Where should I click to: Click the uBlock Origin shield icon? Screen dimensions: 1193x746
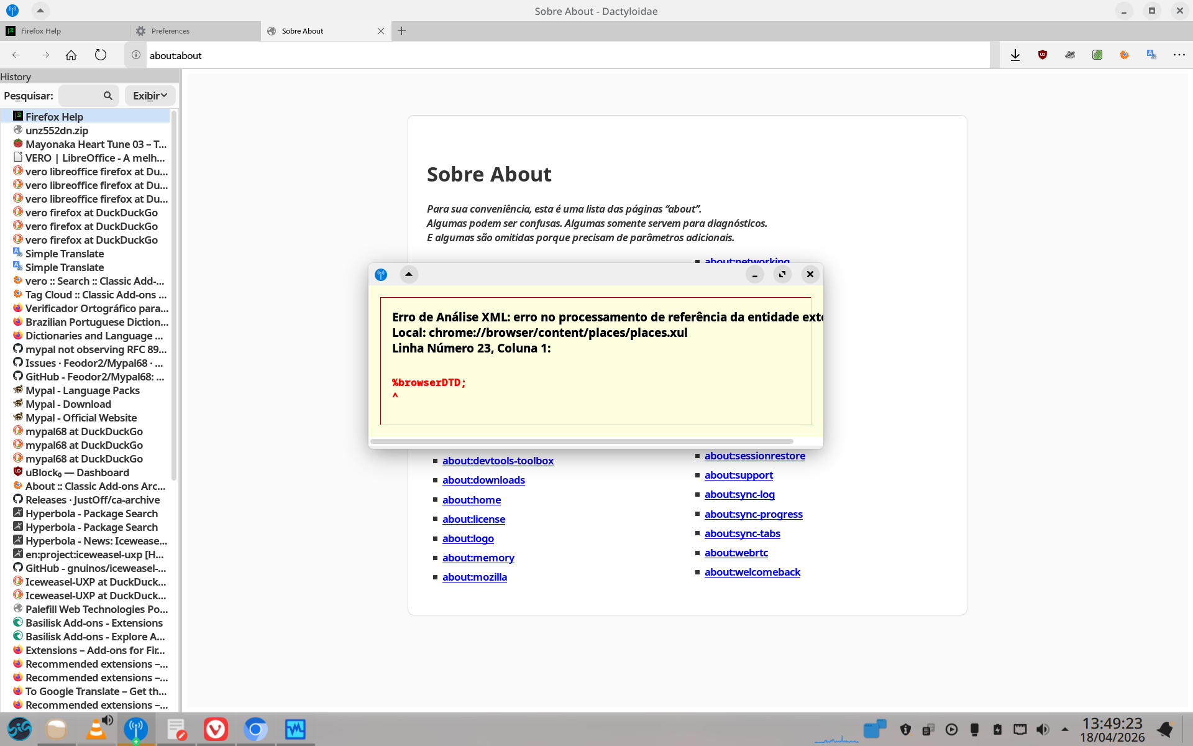click(1043, 55)
